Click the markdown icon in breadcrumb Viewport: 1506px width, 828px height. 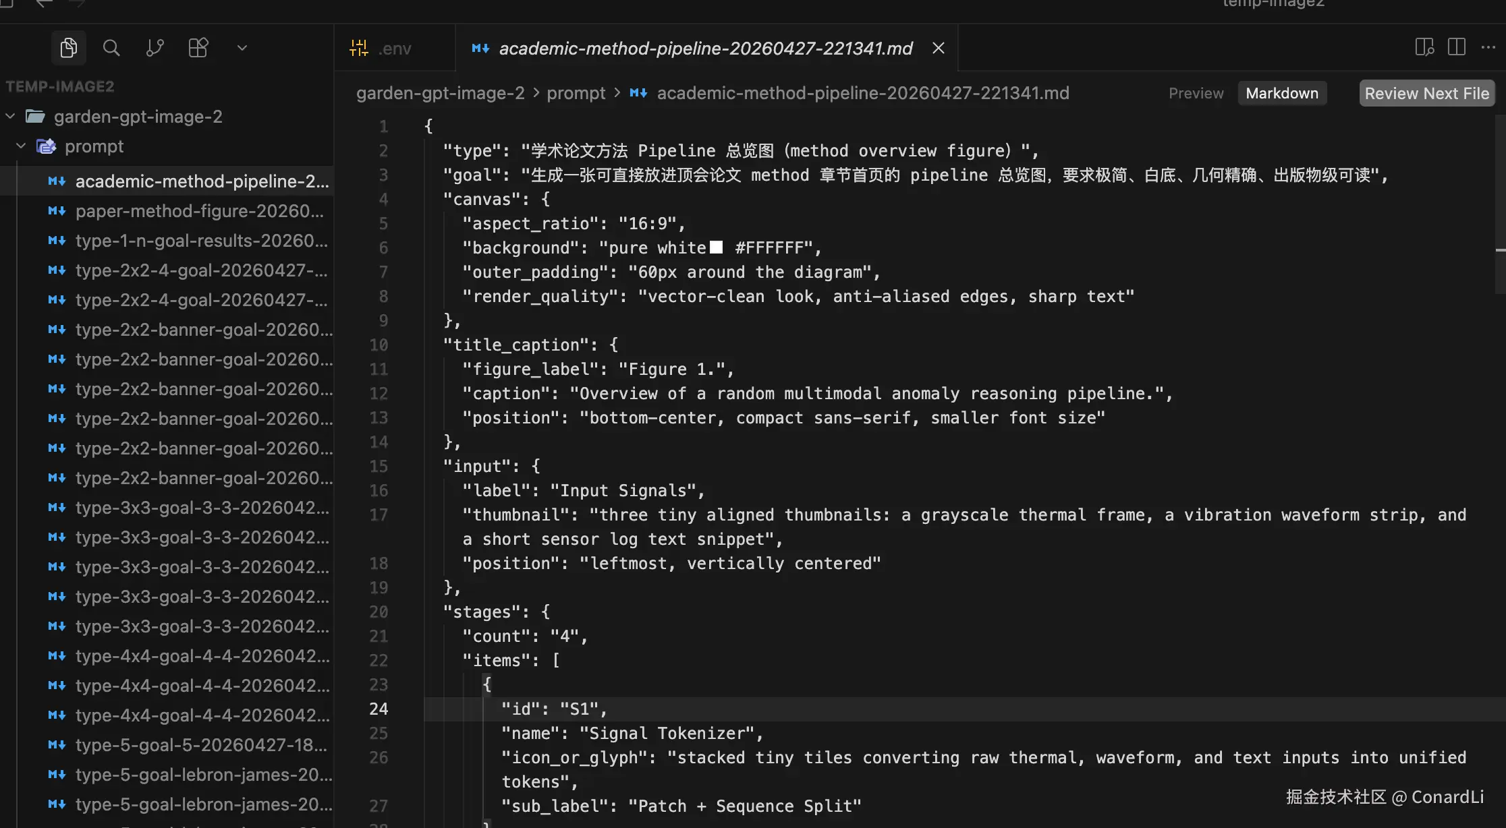pyautogui.click(x=638, y=93)
